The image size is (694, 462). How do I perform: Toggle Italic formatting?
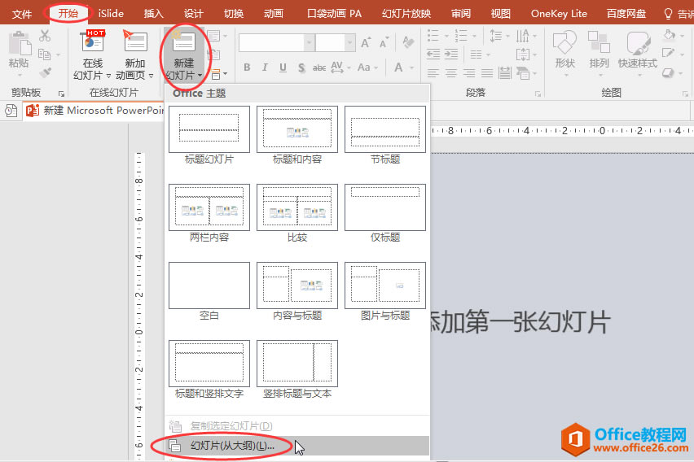pyautogui.click(x=265, y=68)
